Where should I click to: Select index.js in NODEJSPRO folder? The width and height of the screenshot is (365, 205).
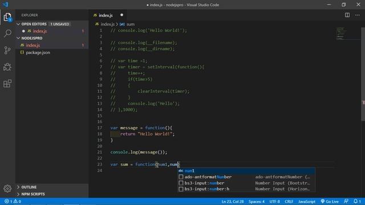coord(52,45)
